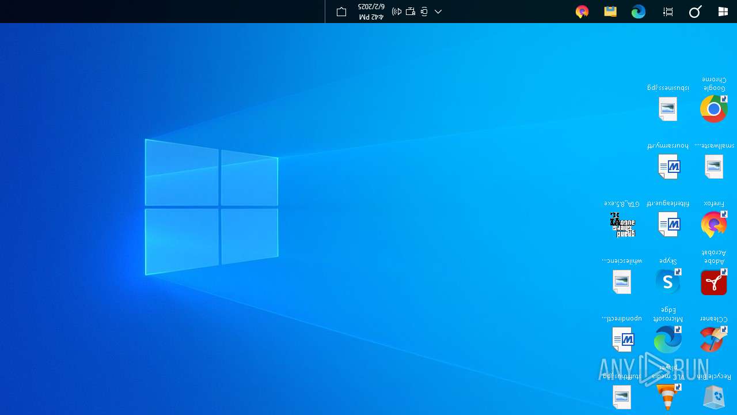Open taskbar Search
Screen dimensions: 737x415
pos(696,12)
